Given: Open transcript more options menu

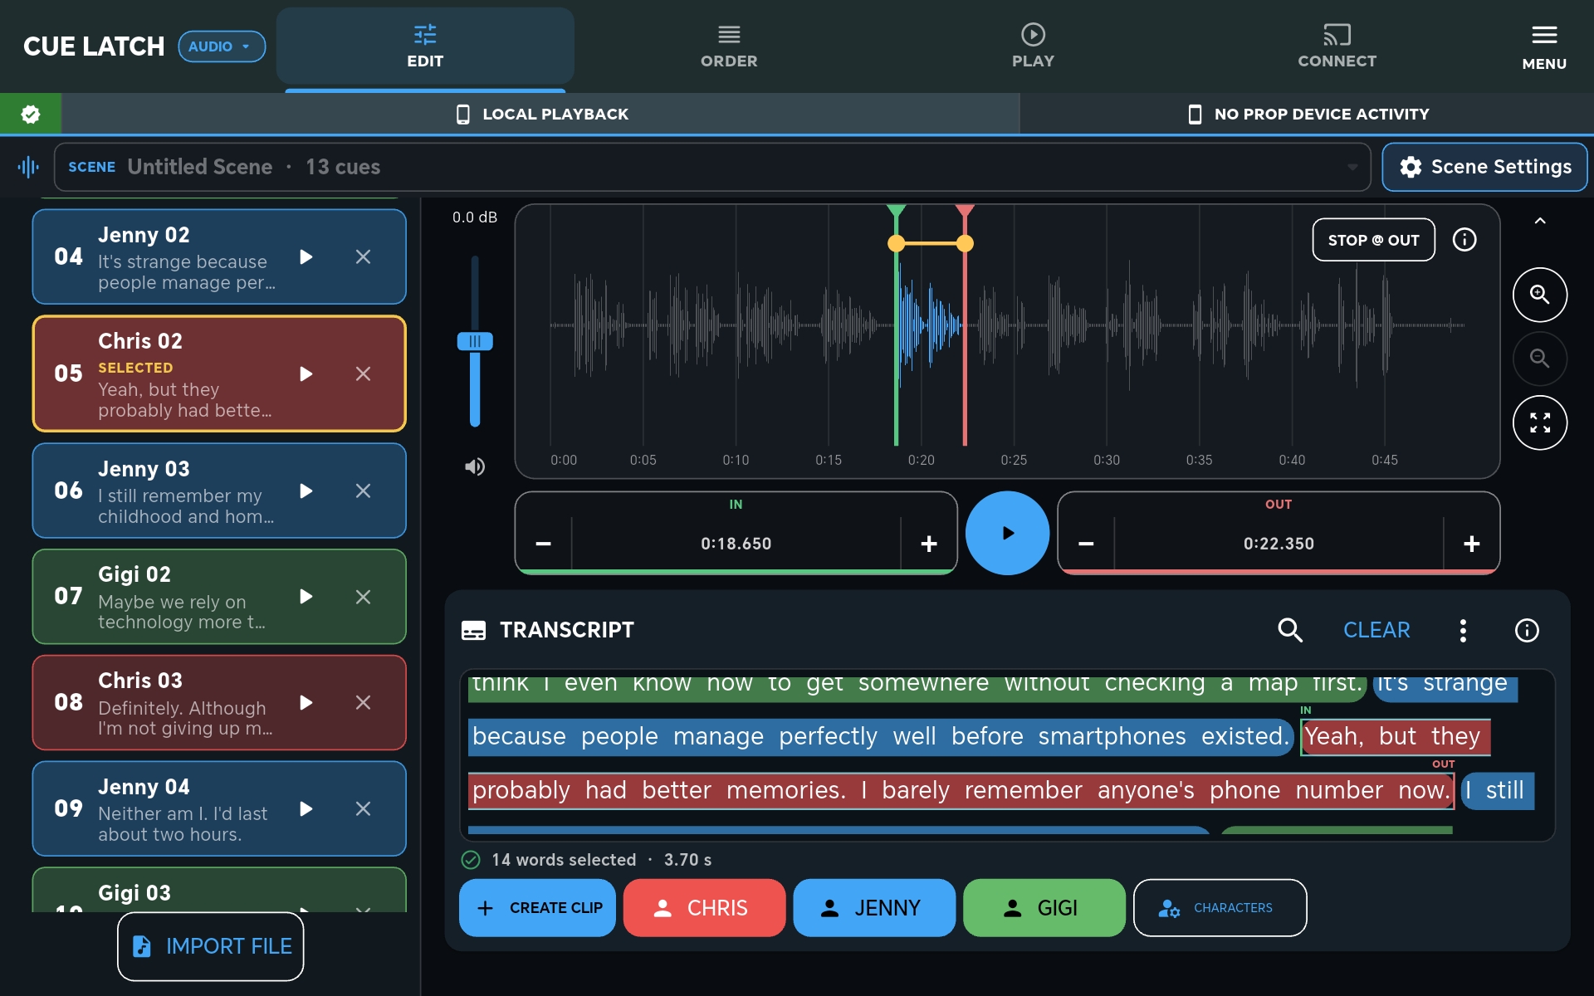Looking at the screenshot, I should (x=1463, y=630).
